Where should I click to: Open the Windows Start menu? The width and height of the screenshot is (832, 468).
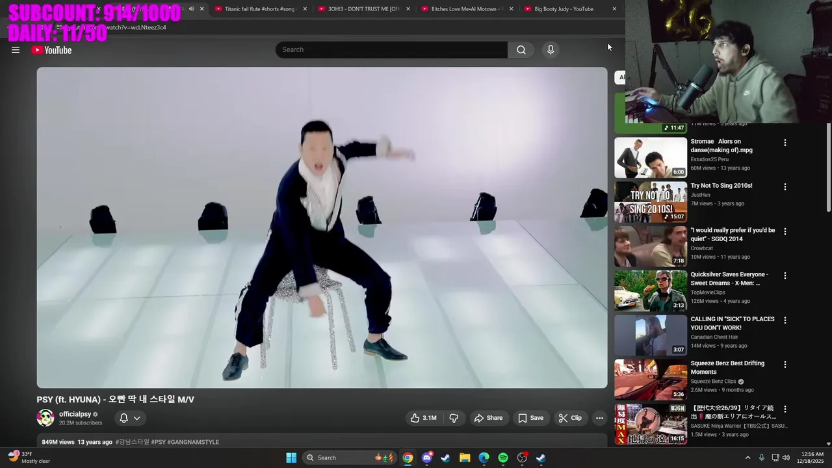click(291, 458)
